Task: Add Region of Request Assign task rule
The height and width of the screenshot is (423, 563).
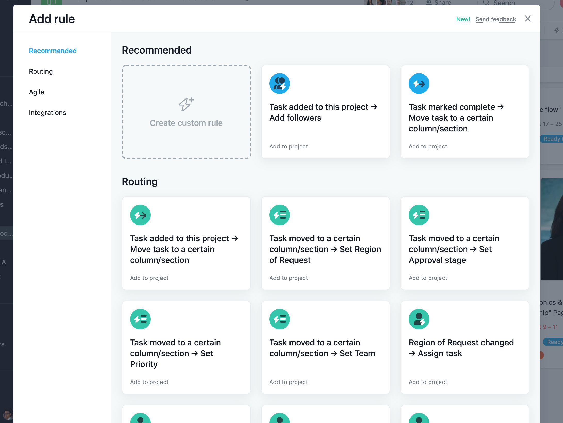Action: (428, 382)
